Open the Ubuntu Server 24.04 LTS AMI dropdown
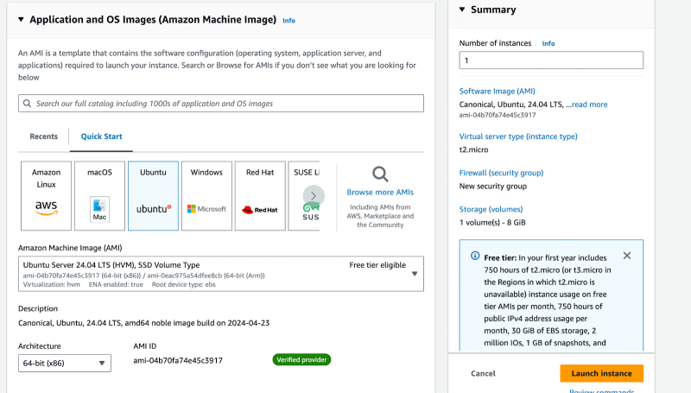 click(221, 274)
